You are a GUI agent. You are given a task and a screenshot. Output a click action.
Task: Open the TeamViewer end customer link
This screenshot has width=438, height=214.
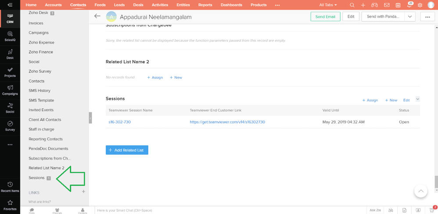(x=227, y=122)
